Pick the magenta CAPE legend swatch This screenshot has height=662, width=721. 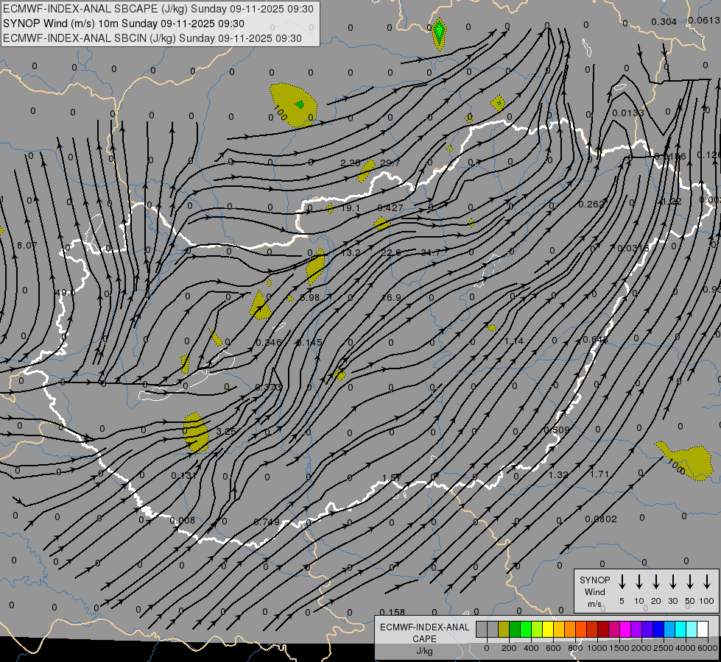[x=625, y=630]
